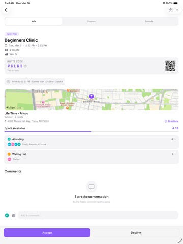Open the invite QR code
The image size is (183, 244).
170,66
